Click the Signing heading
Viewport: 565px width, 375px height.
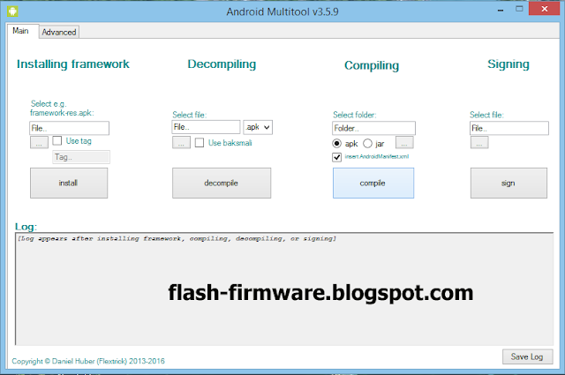[508, 64]
